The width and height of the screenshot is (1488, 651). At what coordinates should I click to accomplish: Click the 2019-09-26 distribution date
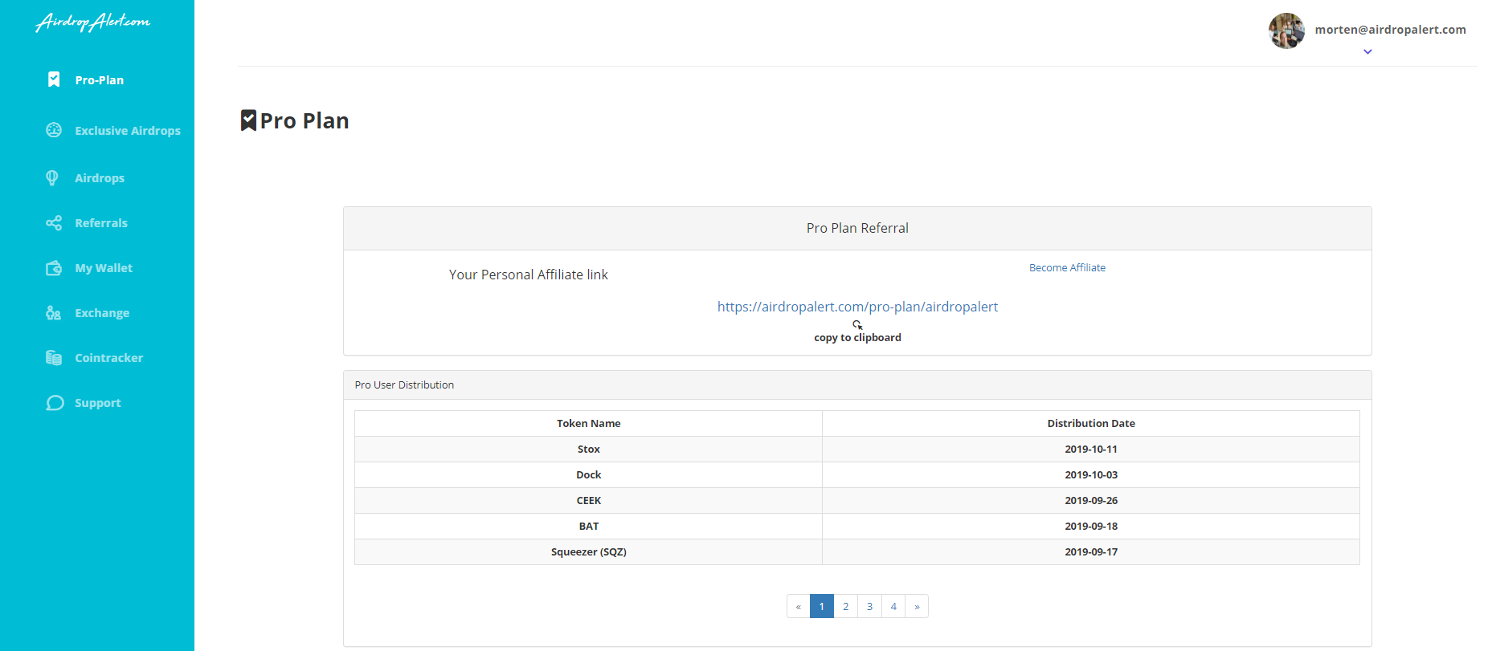pos(1091,501)
